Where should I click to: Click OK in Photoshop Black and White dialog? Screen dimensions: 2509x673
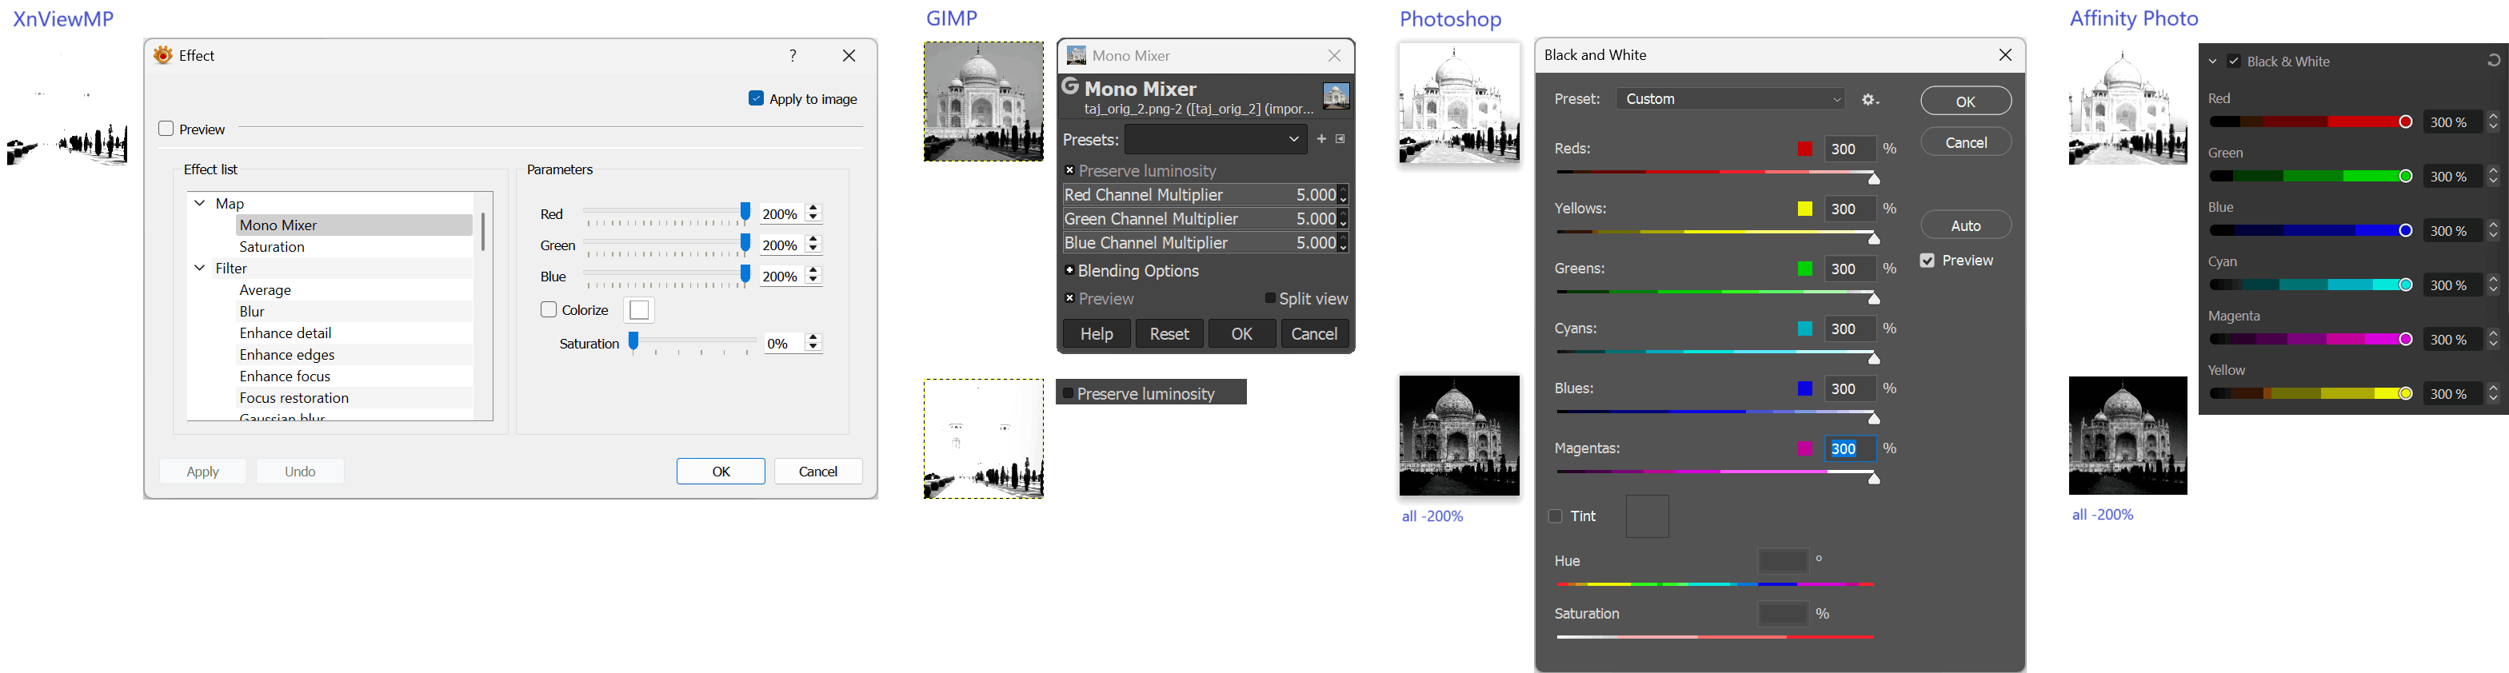pos(1965,102)
